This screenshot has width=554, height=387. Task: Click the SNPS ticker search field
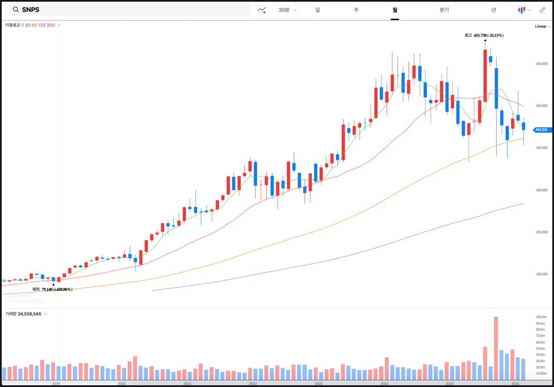click(132, 10)
